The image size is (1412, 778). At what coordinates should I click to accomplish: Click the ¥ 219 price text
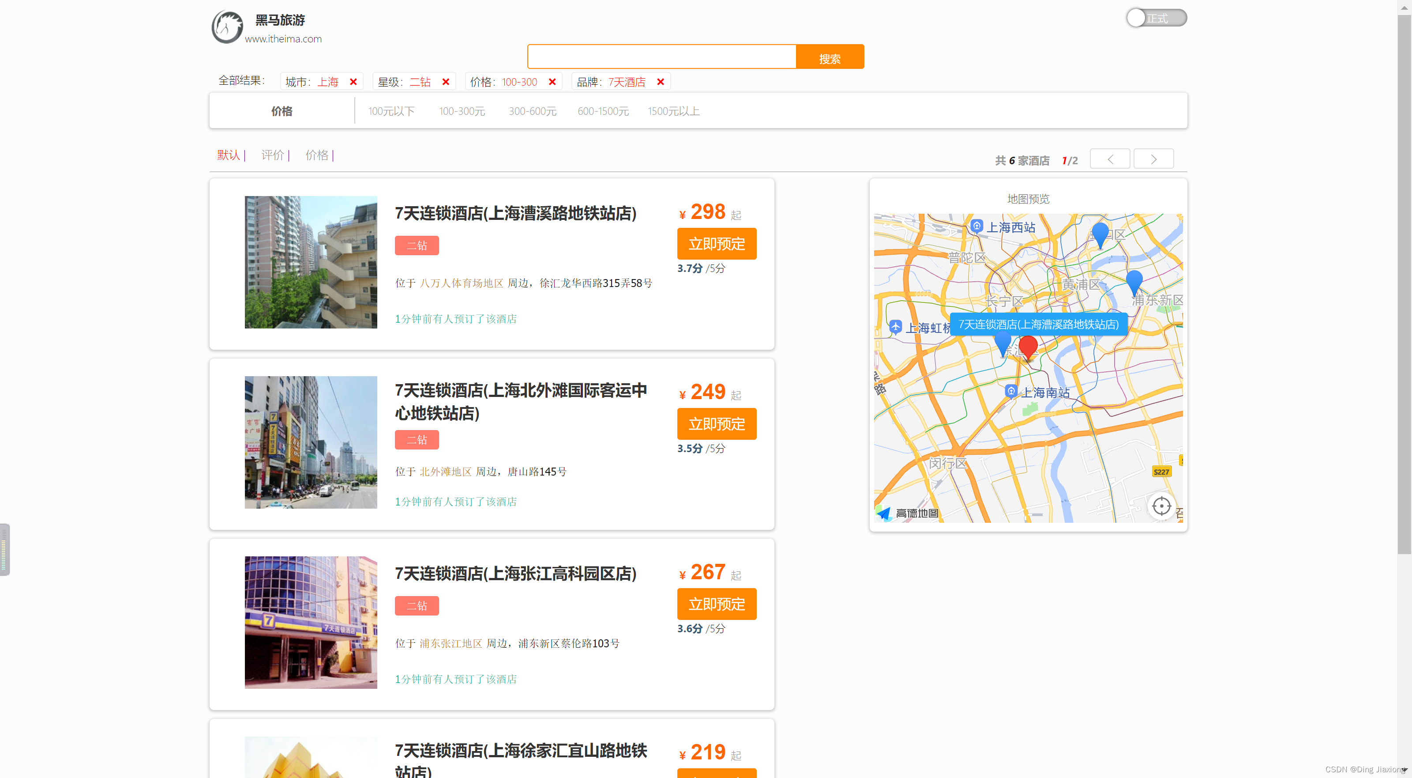pyautogui.click(x=703, y=752)
